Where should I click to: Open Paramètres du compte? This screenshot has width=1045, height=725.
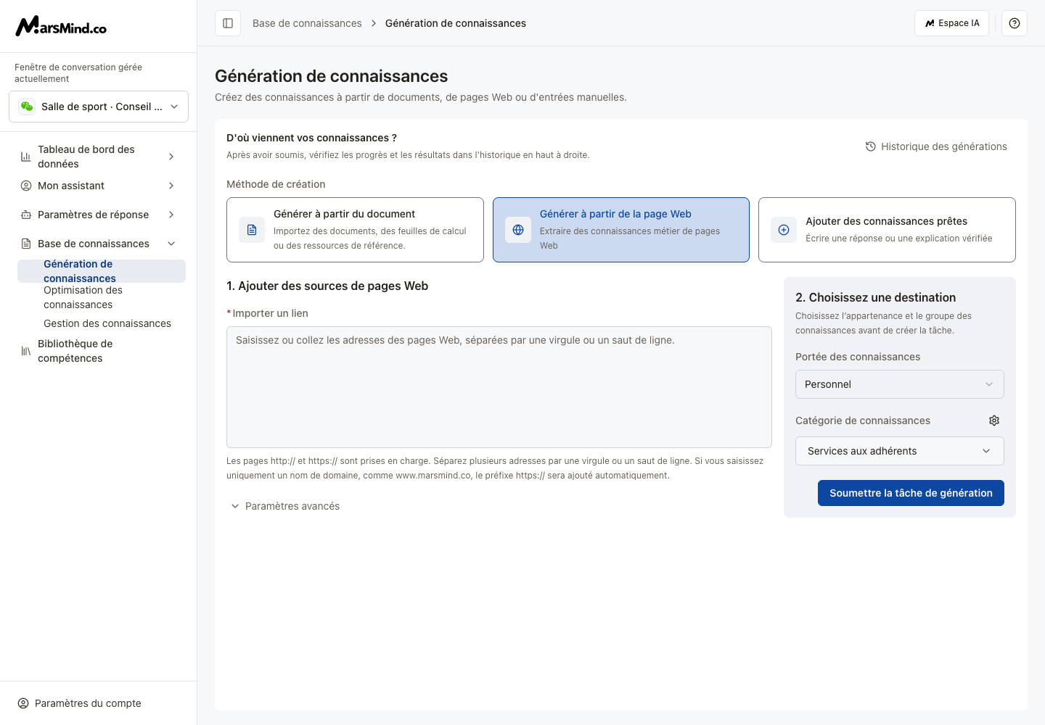[80, 703]
